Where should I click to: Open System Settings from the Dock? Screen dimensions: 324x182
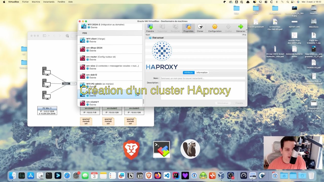76,175
